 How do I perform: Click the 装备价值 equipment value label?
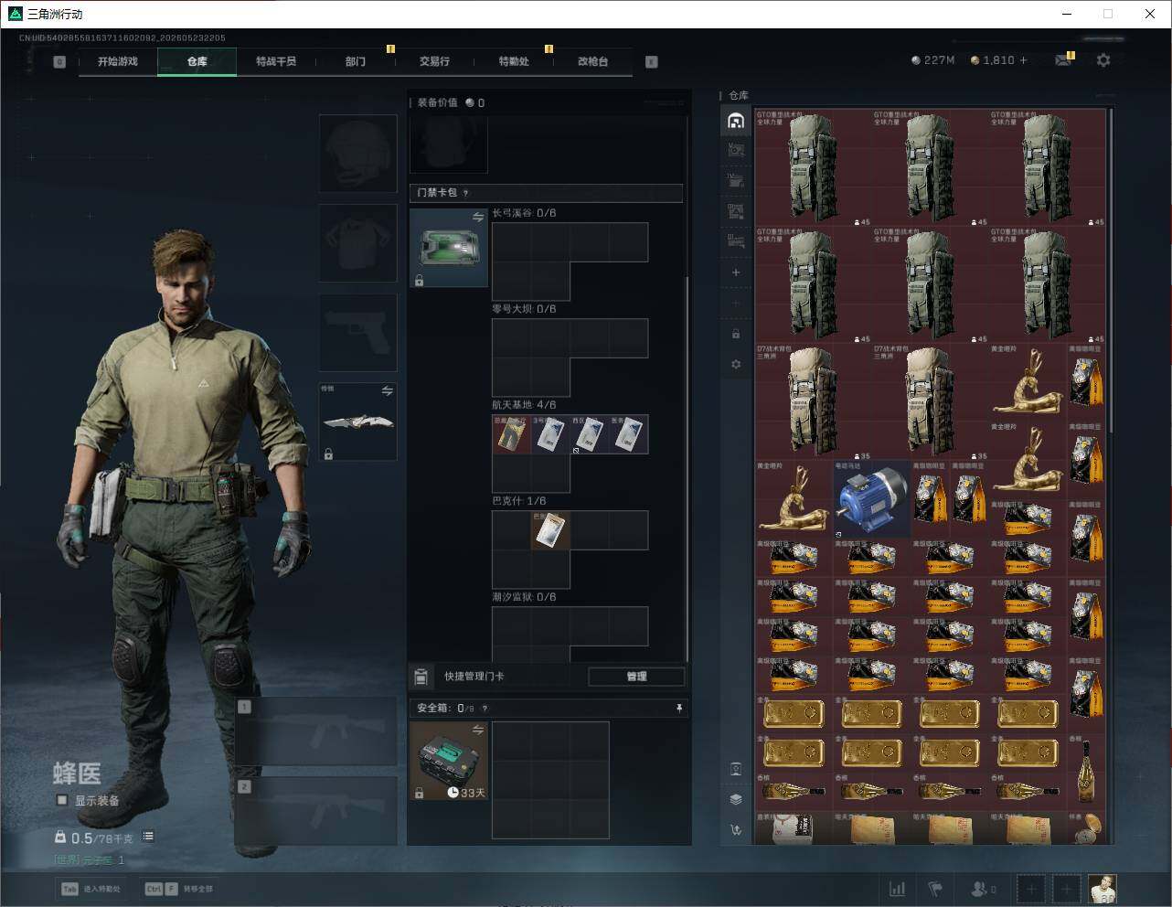[437, 102]
